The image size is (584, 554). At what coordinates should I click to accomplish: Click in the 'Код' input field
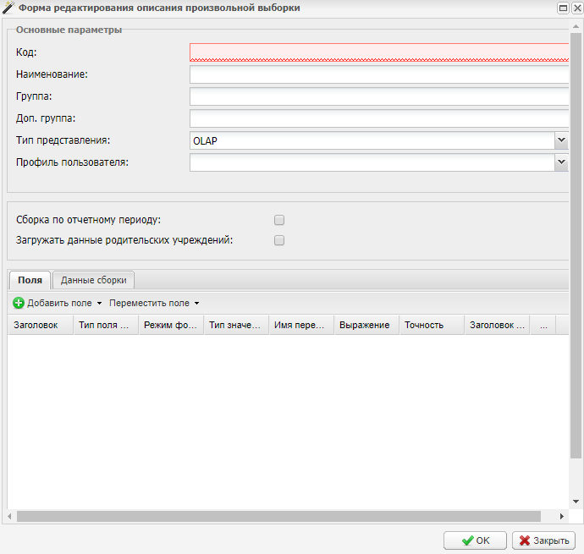(378, 52)
